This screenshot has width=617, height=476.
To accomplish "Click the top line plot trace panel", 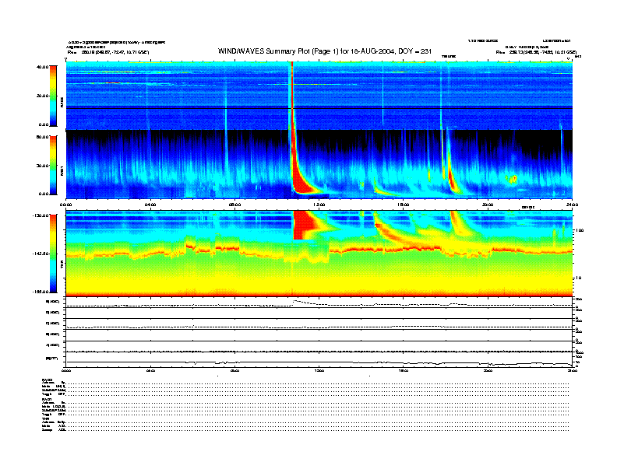I will tap(318, 303).
